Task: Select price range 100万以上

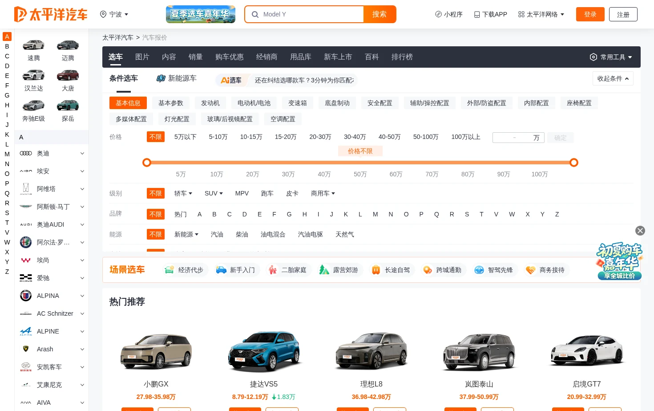Action: pyautogui.click(x=466, y=137)
